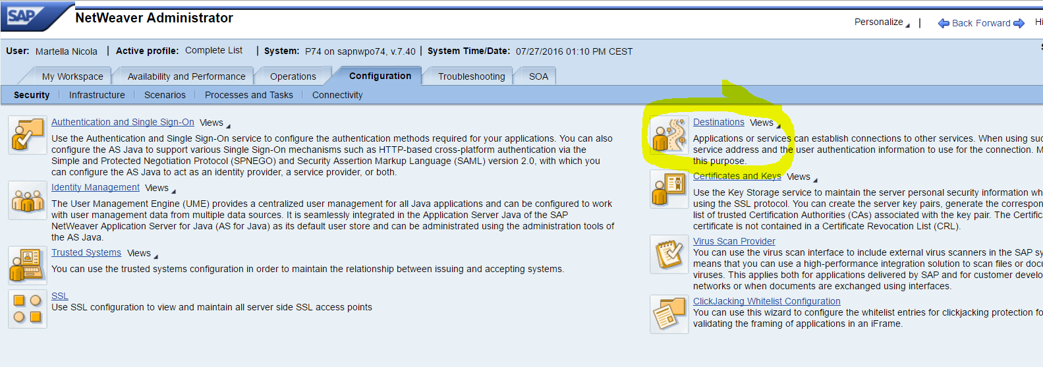Open the Virus Scan Provider icon
This screenshot has width=1043, height=367.
[669, 254]
